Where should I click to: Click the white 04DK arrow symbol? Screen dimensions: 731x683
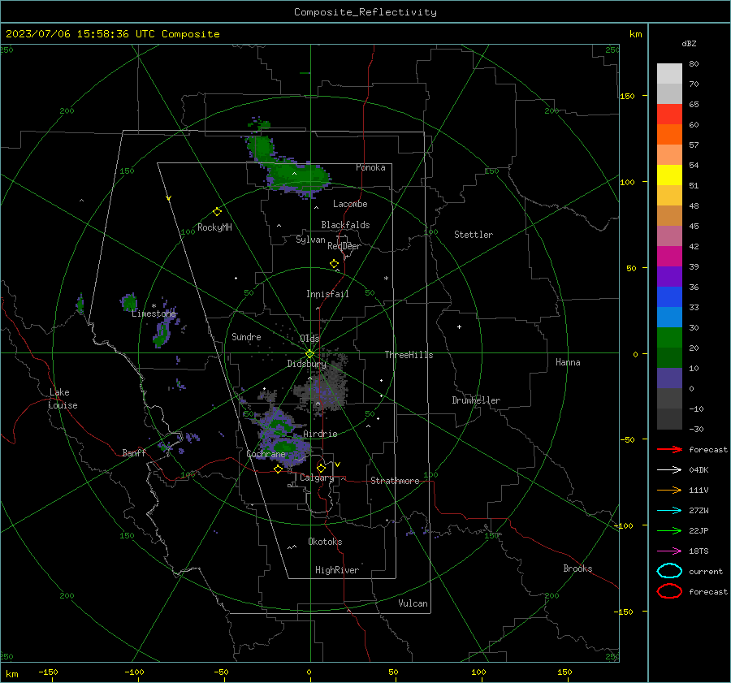click(669, 469)
